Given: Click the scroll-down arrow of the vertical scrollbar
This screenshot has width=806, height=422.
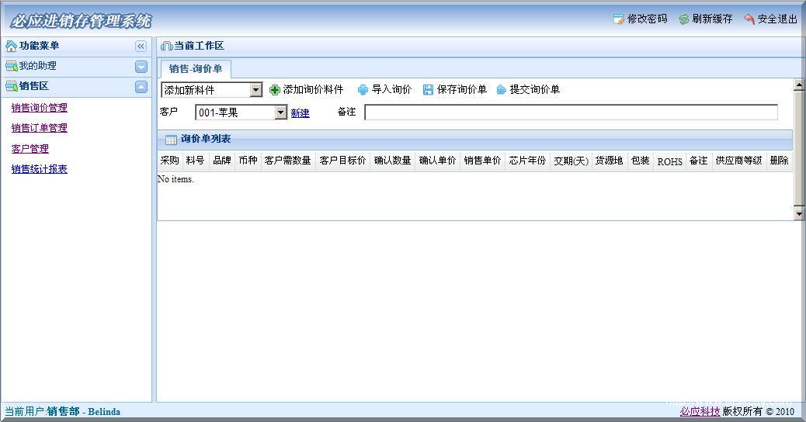Looking at the screenshot, I should point(799,213).
